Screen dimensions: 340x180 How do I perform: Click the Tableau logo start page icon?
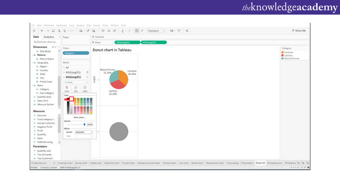34,31
